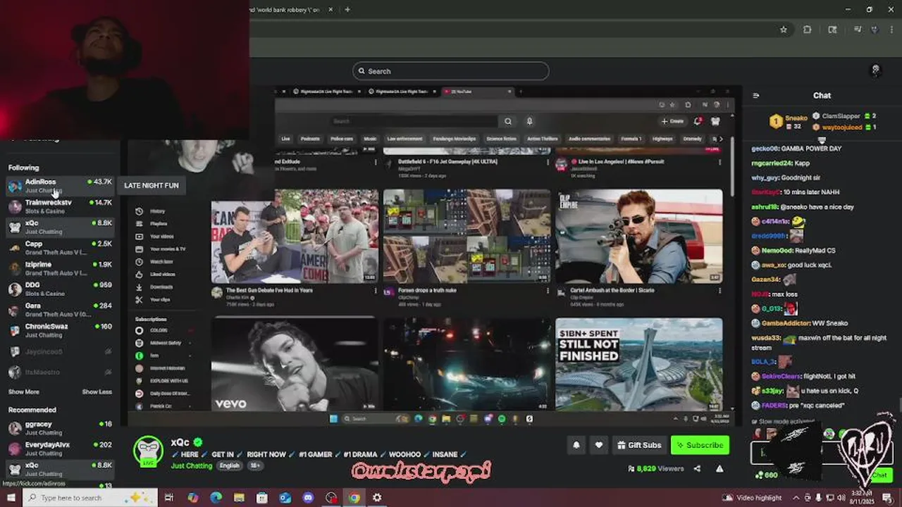The image size is (902, 507).
Task: Click the Gift Subs button
Action: click(x=638, y=445)
